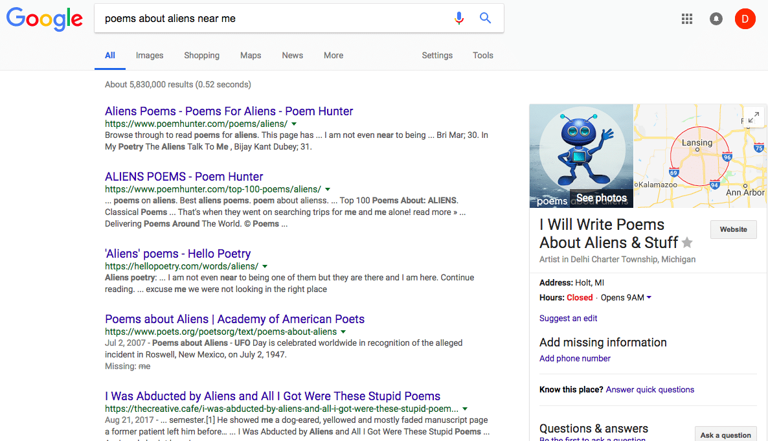
Task: Select the All results tab
Action: click(110, 56)
